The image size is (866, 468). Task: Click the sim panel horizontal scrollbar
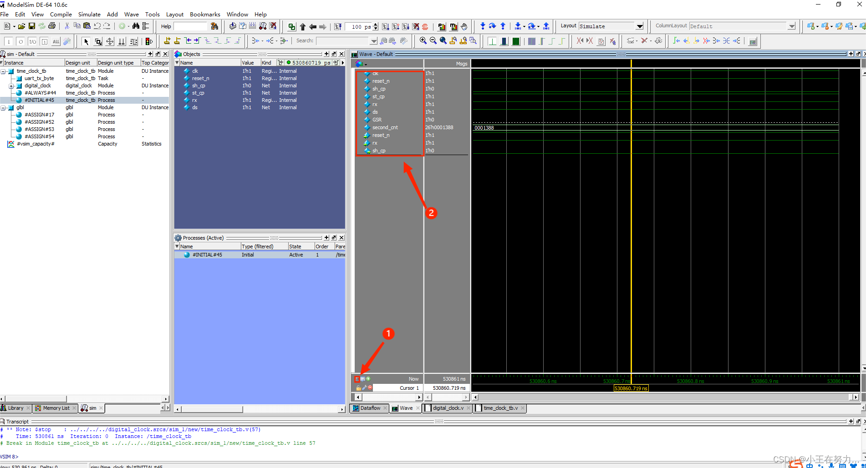[x=84, y=399]
